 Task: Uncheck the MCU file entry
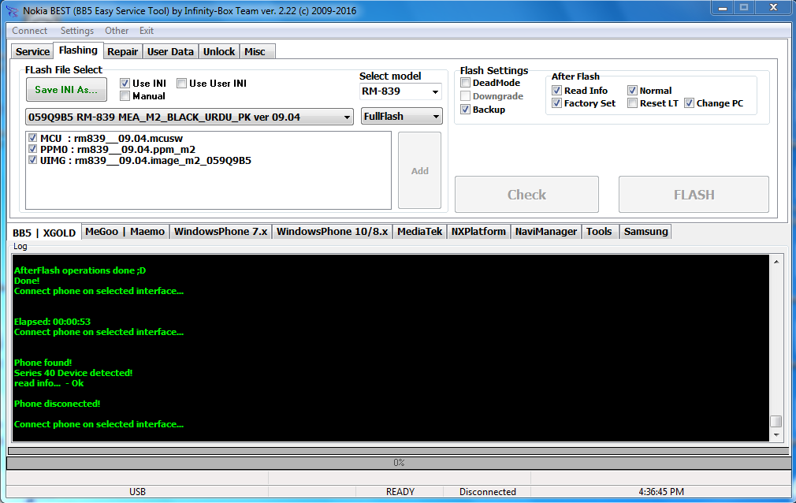pyautogui.click(x=33, y=138)
